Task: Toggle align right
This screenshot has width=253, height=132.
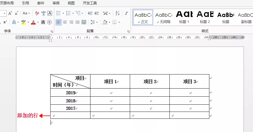Action: [71, 22]
